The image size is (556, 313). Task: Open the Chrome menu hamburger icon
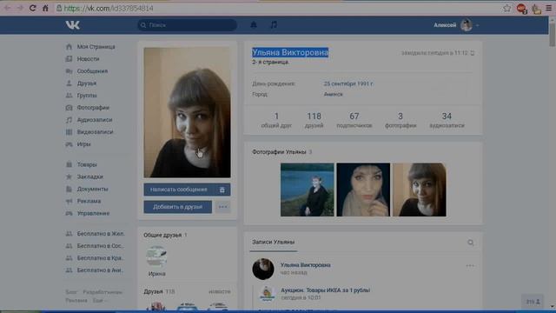(548, 8)
